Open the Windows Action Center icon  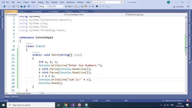[187, 105]
